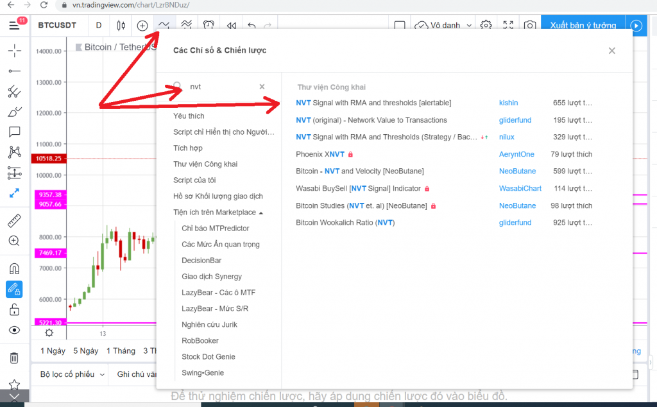Select Hồ sơ Khối lượng giao dịch

click(218, 196)
